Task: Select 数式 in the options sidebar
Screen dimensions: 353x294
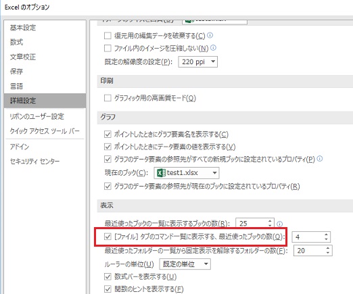Action: coord(16,42)
